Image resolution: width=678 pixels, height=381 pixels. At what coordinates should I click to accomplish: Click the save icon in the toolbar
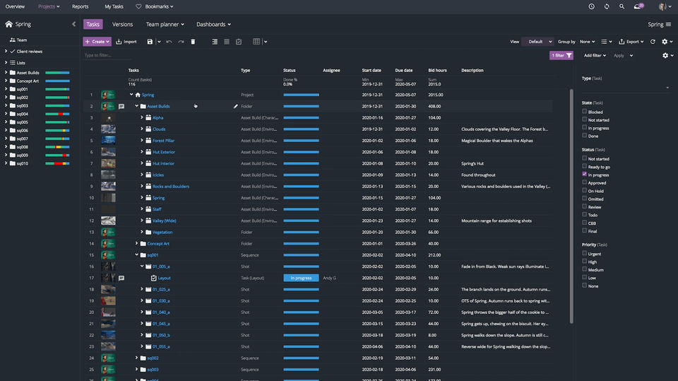pyautogui.click(x=150, y=42)
